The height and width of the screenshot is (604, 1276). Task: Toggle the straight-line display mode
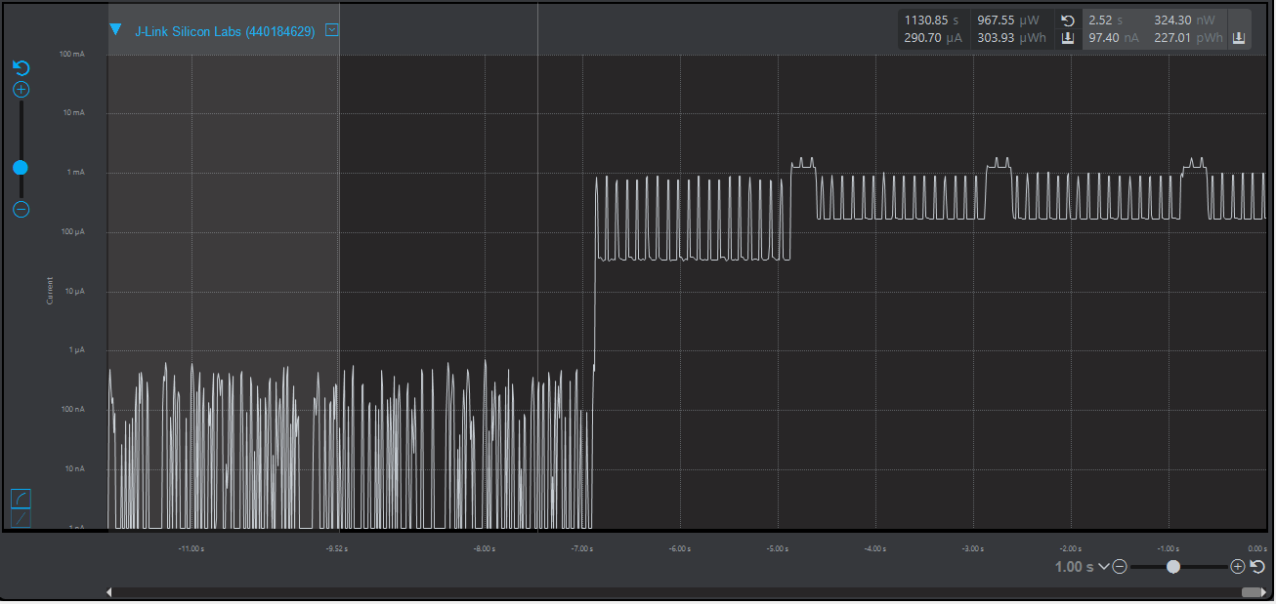[x=21, y=517]
